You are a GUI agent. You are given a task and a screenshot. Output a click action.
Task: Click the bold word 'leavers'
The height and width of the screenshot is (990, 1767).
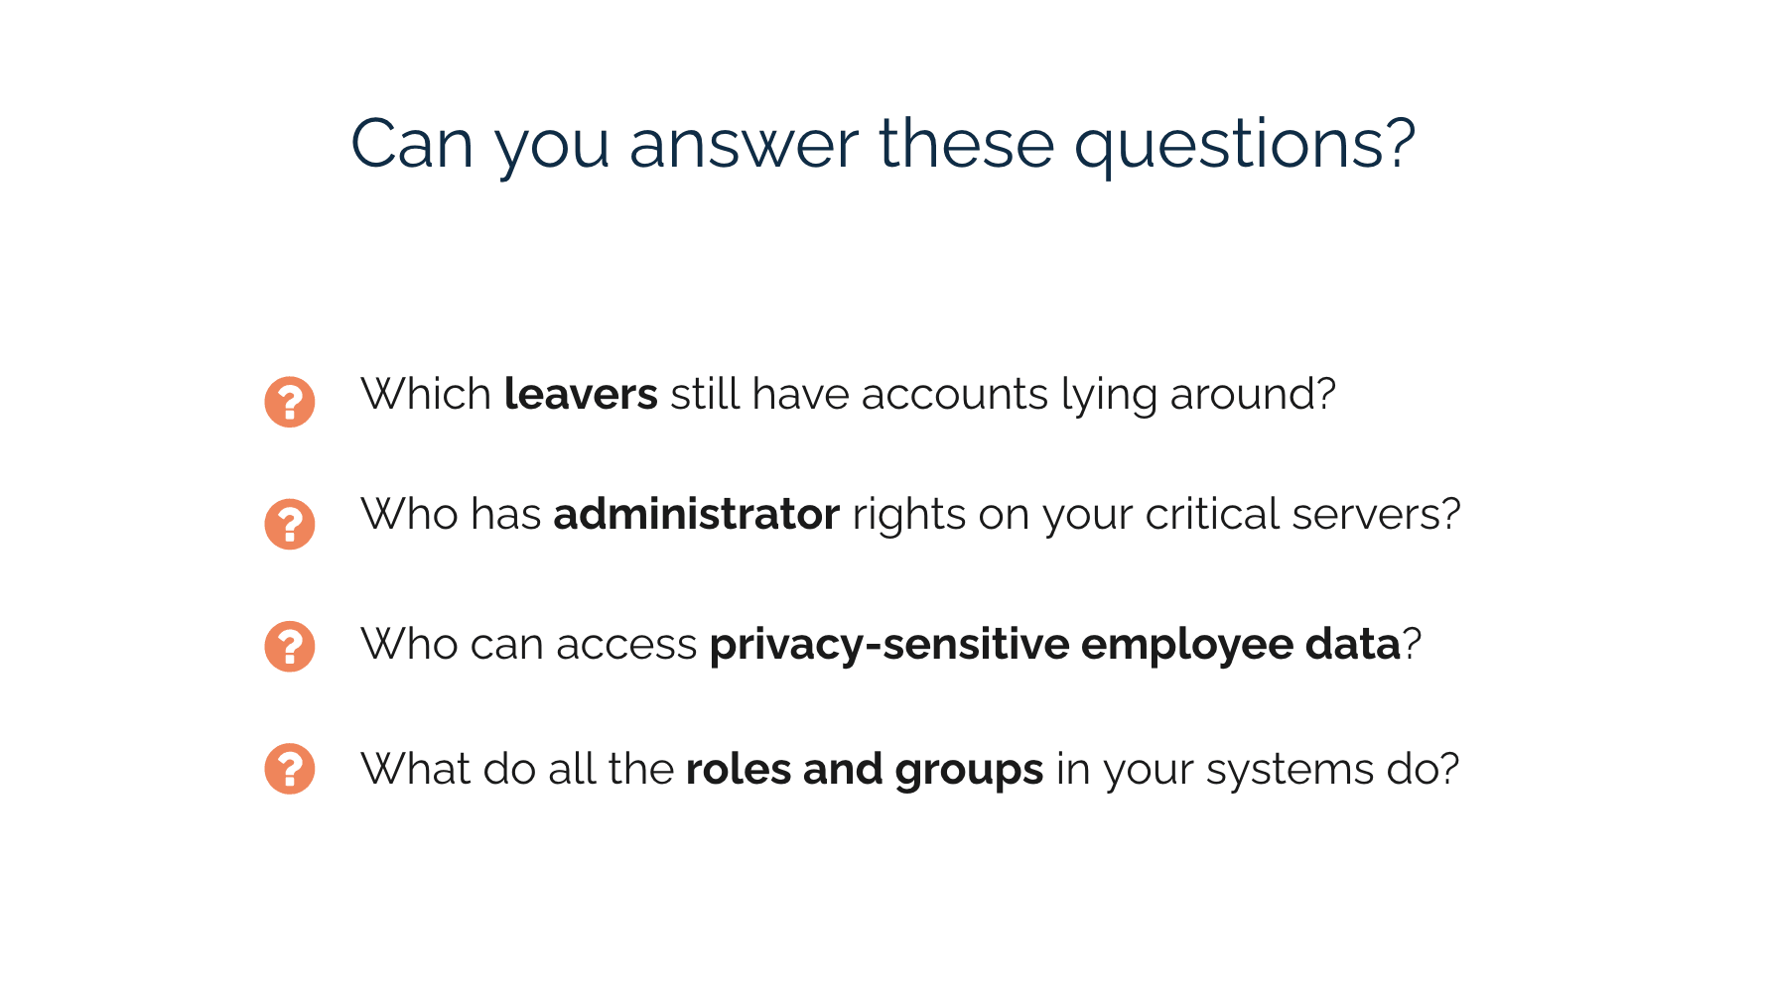click(x=581, y=394)
